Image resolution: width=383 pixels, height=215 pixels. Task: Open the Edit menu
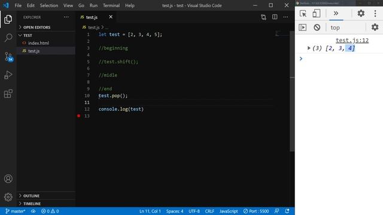[x=31, y=5]
